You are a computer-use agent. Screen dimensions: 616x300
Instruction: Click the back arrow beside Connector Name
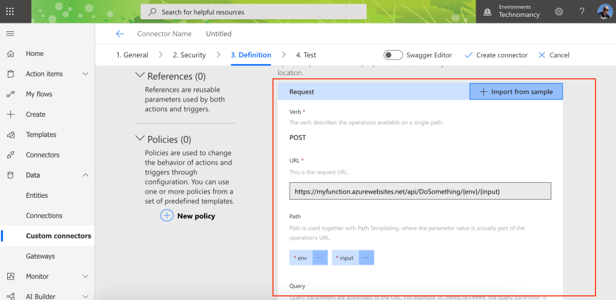pos(120,34)
